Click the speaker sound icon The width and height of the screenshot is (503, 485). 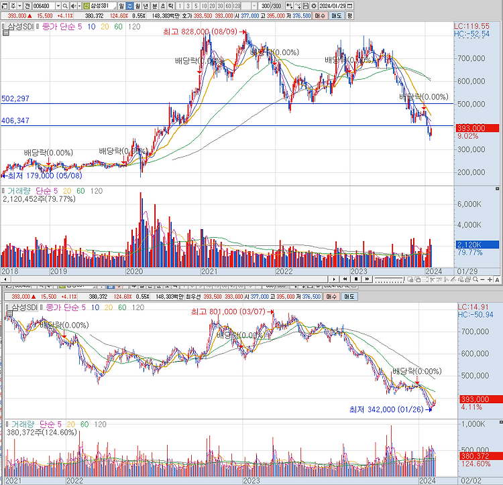[73, 6]
